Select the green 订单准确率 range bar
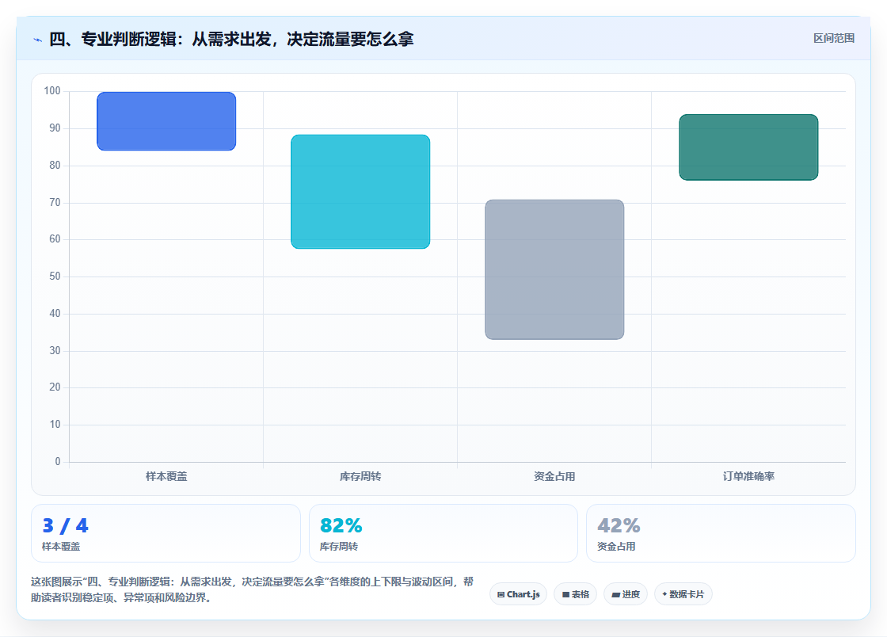The height and width of the screenshot is (637, 887). click(748, 147)
